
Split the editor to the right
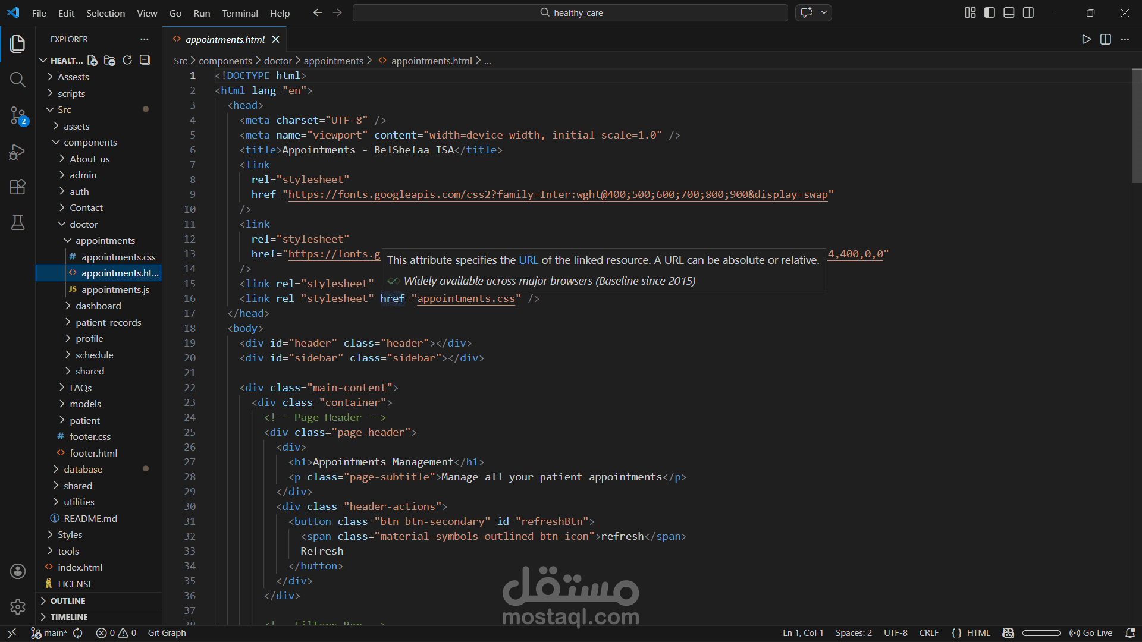tap(1106, 39)
